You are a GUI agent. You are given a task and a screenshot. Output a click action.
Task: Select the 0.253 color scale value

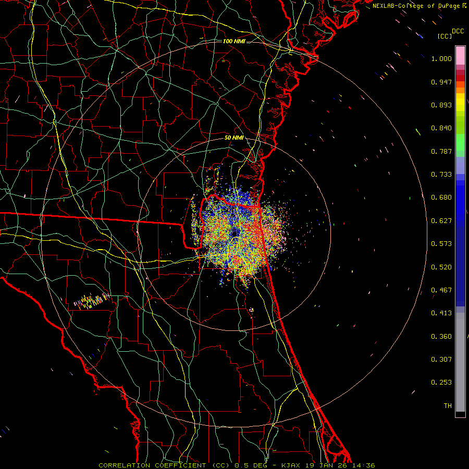click(x=441, y=382)
